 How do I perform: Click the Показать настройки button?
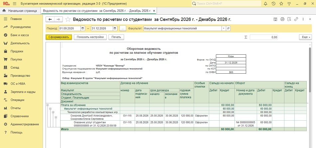tap(90, 37)
